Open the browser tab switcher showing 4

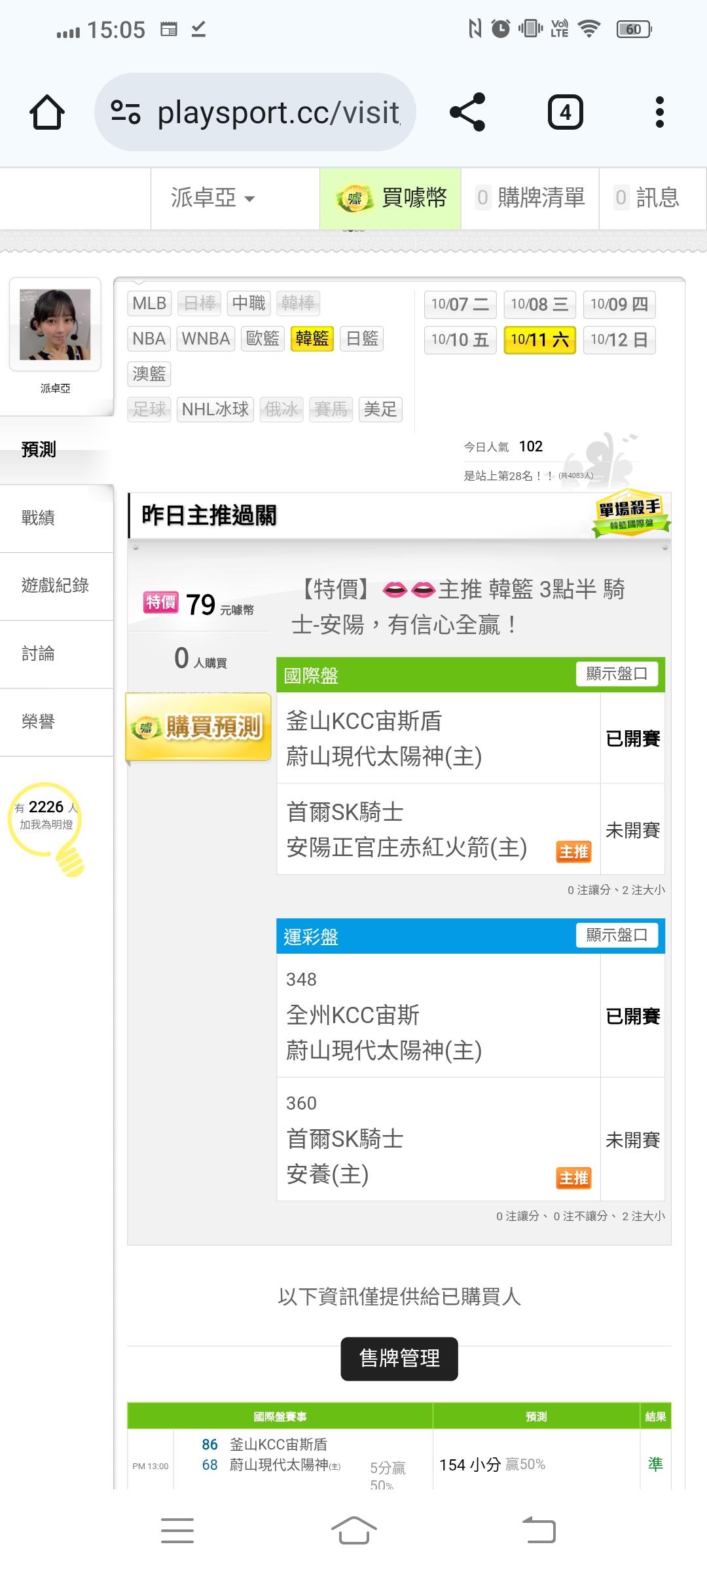click(565, 112)
